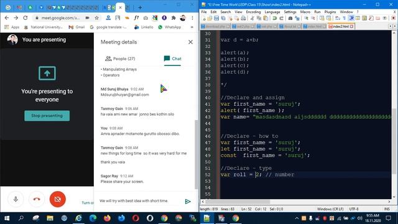Open Firefox from taskbar

point(107,218)
